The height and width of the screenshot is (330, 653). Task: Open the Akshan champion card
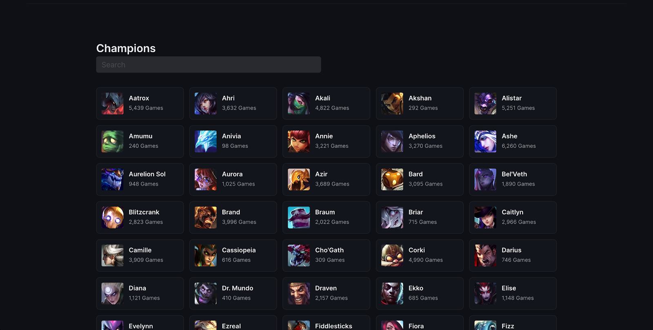[x=420, y=103]
